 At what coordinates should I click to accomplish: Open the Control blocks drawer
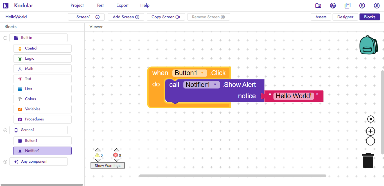click(x=42, y=48)
